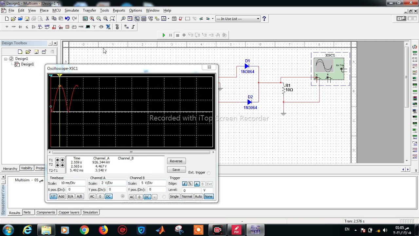Save the design using the disk icon

[27, 19]
